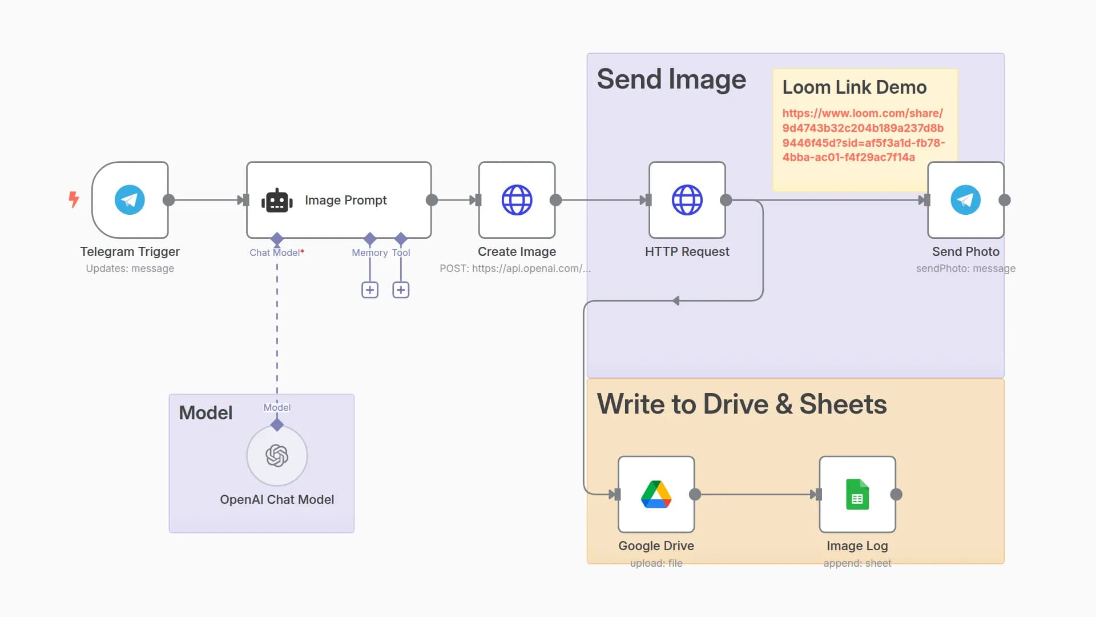Click HTTP Request output connector dot

coord(726,200)
